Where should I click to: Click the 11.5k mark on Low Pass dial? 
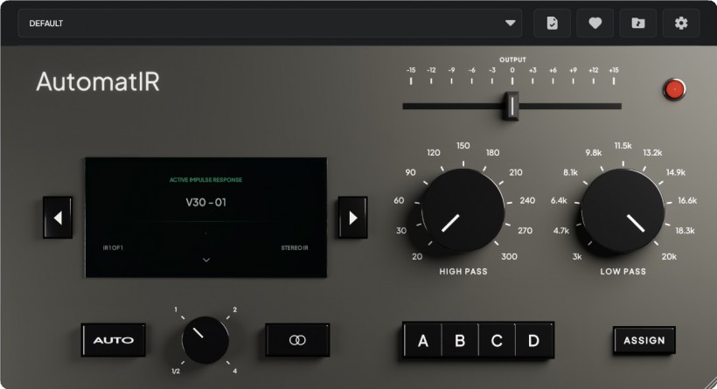pos(623,145)
